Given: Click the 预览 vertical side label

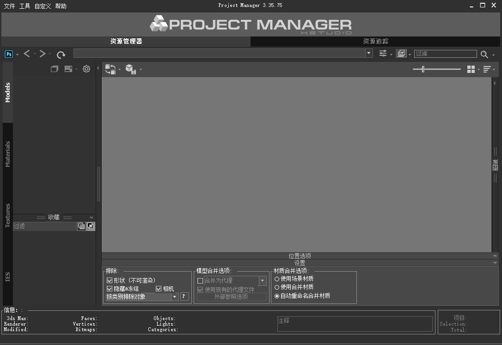Looking at the screenshot, I should click(x=495, y=165).
